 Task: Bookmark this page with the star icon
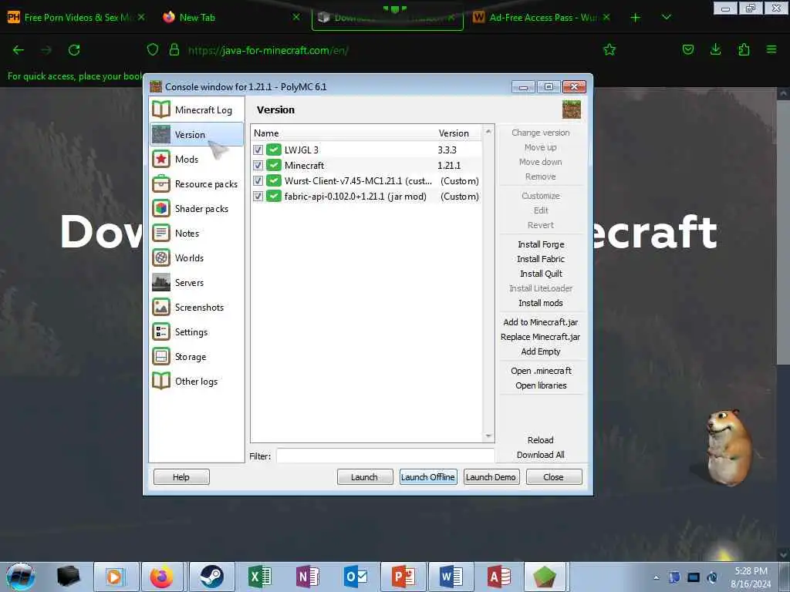(x=609, y=49)
